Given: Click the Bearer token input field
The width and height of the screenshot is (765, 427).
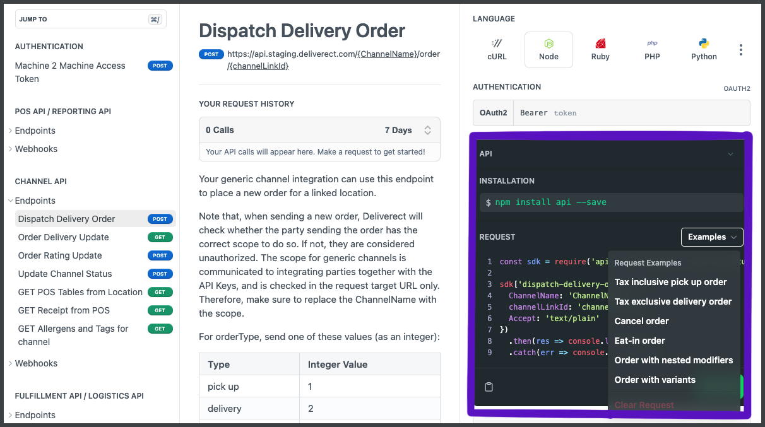Looking at the screenshot, I should click(x=632, y=113).
